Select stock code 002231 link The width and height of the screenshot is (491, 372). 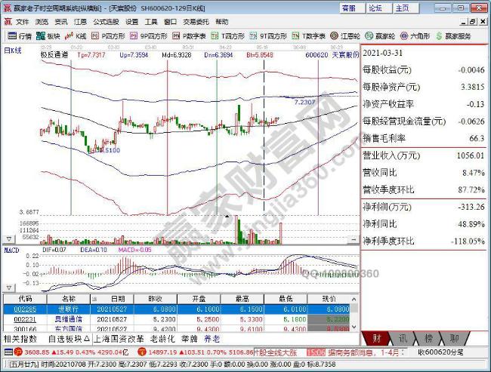[x=25, y=319]
